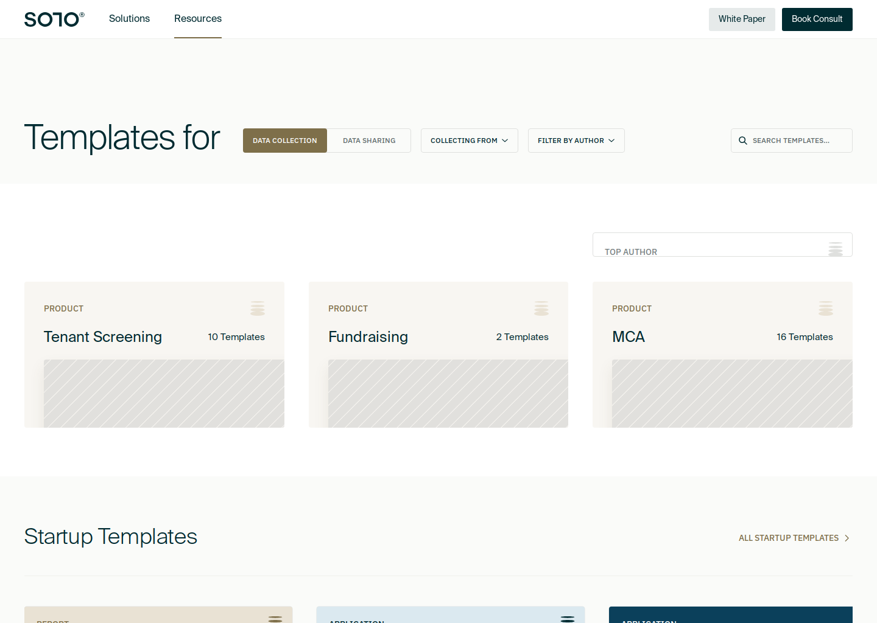This screenshot has width=877, height=623.
Task: Open the Tenant Screening preview thumbnail
Action: click(164, 393)
